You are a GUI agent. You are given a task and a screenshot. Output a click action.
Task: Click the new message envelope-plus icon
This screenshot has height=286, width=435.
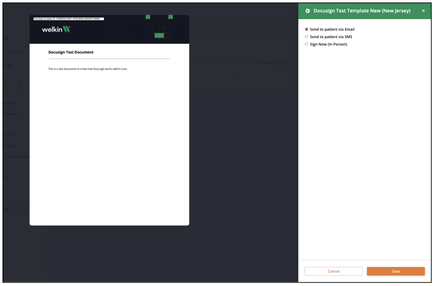pos(6,81)
